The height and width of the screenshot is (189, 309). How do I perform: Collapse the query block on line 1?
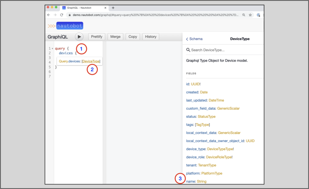(53, 49)
